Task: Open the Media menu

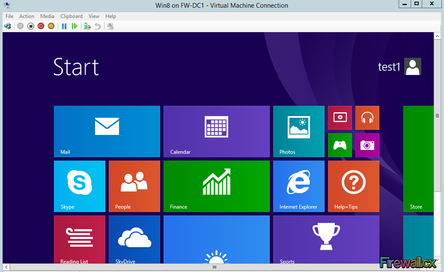Action: point(47,16)
